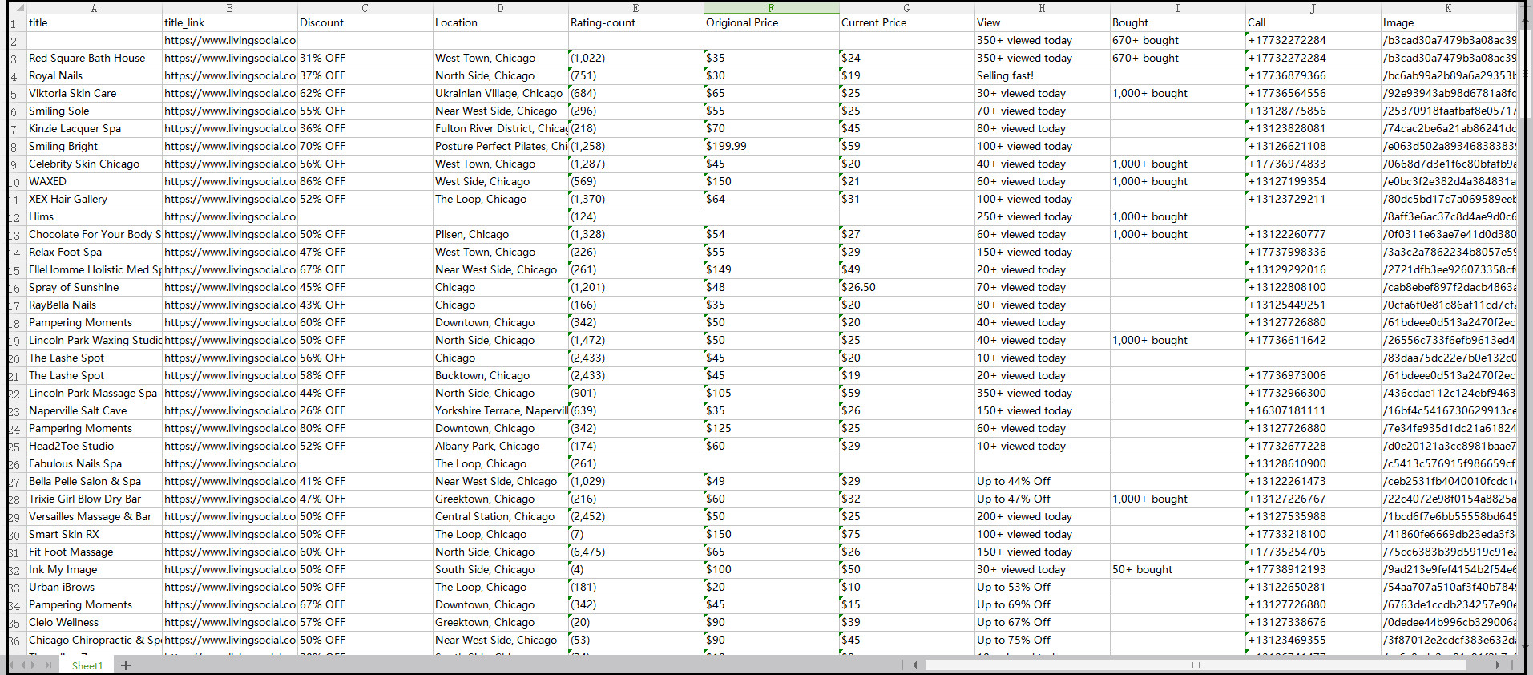Select the 'Royal Nails' cell
Viewport: 1533px width, 675px height.
coord(94,76)
